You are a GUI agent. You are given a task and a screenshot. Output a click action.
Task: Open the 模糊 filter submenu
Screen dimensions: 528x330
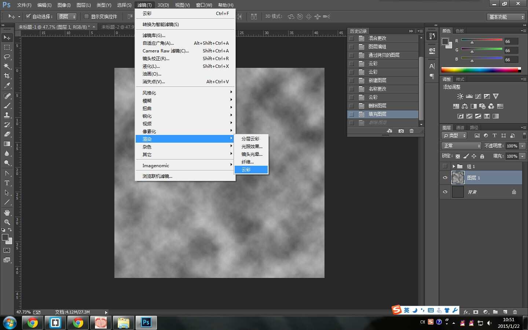tap(185, 101)
